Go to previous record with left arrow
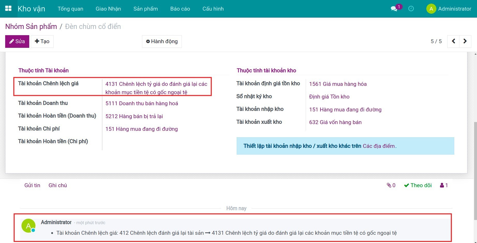The height and width of the screenshot is (243, 477). pyautogui.click(x=453, y=41)
